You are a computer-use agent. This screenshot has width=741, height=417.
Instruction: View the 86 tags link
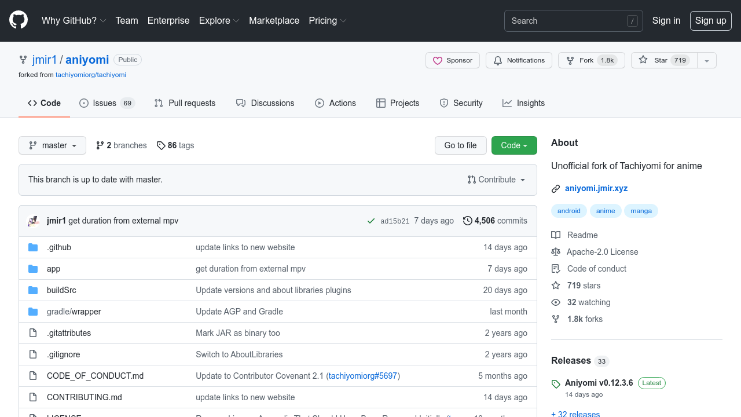175,145
